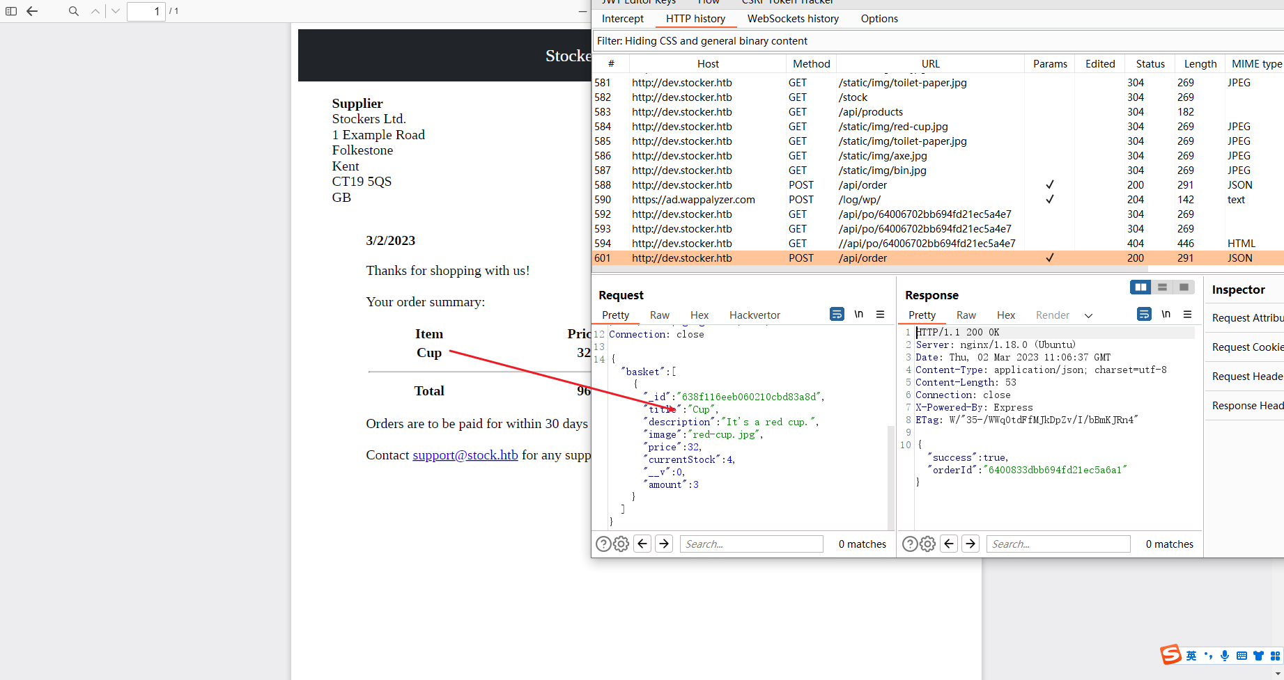Viewport: 1284px width, 680px height.
Task: Toggle show non-printable \n in Request pane
Action: pyautogui.click(x=859, y=315)
